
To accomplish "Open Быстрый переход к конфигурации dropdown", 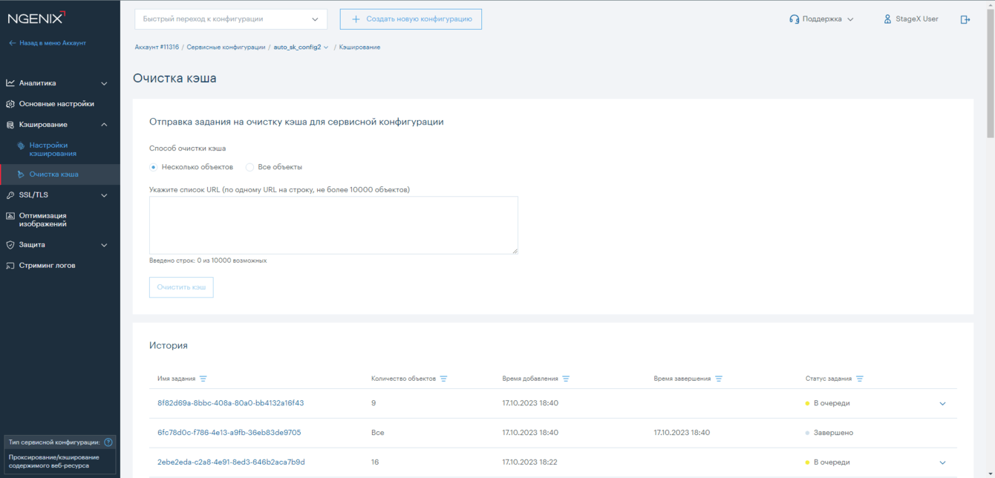I will [x=231, y=19].
